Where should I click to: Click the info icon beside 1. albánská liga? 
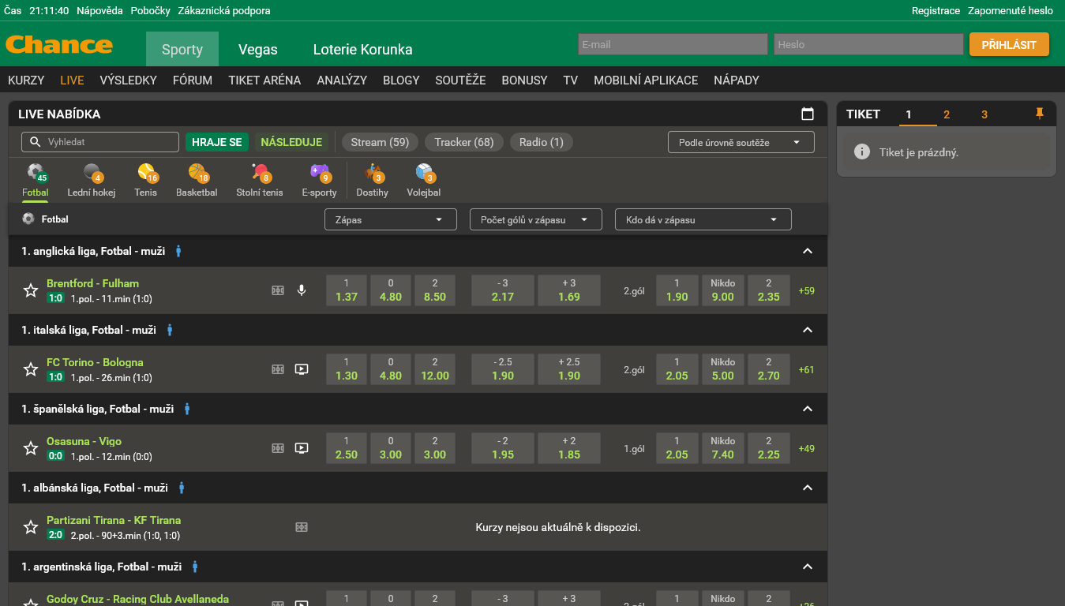(x=182, y=488)
